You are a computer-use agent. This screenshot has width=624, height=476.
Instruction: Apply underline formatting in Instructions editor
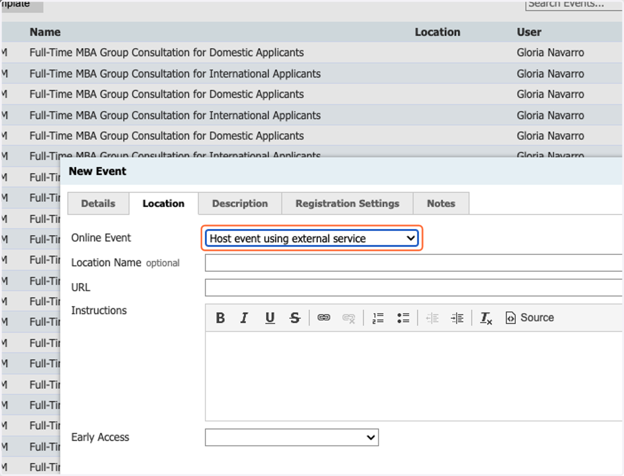click(270, 318)
